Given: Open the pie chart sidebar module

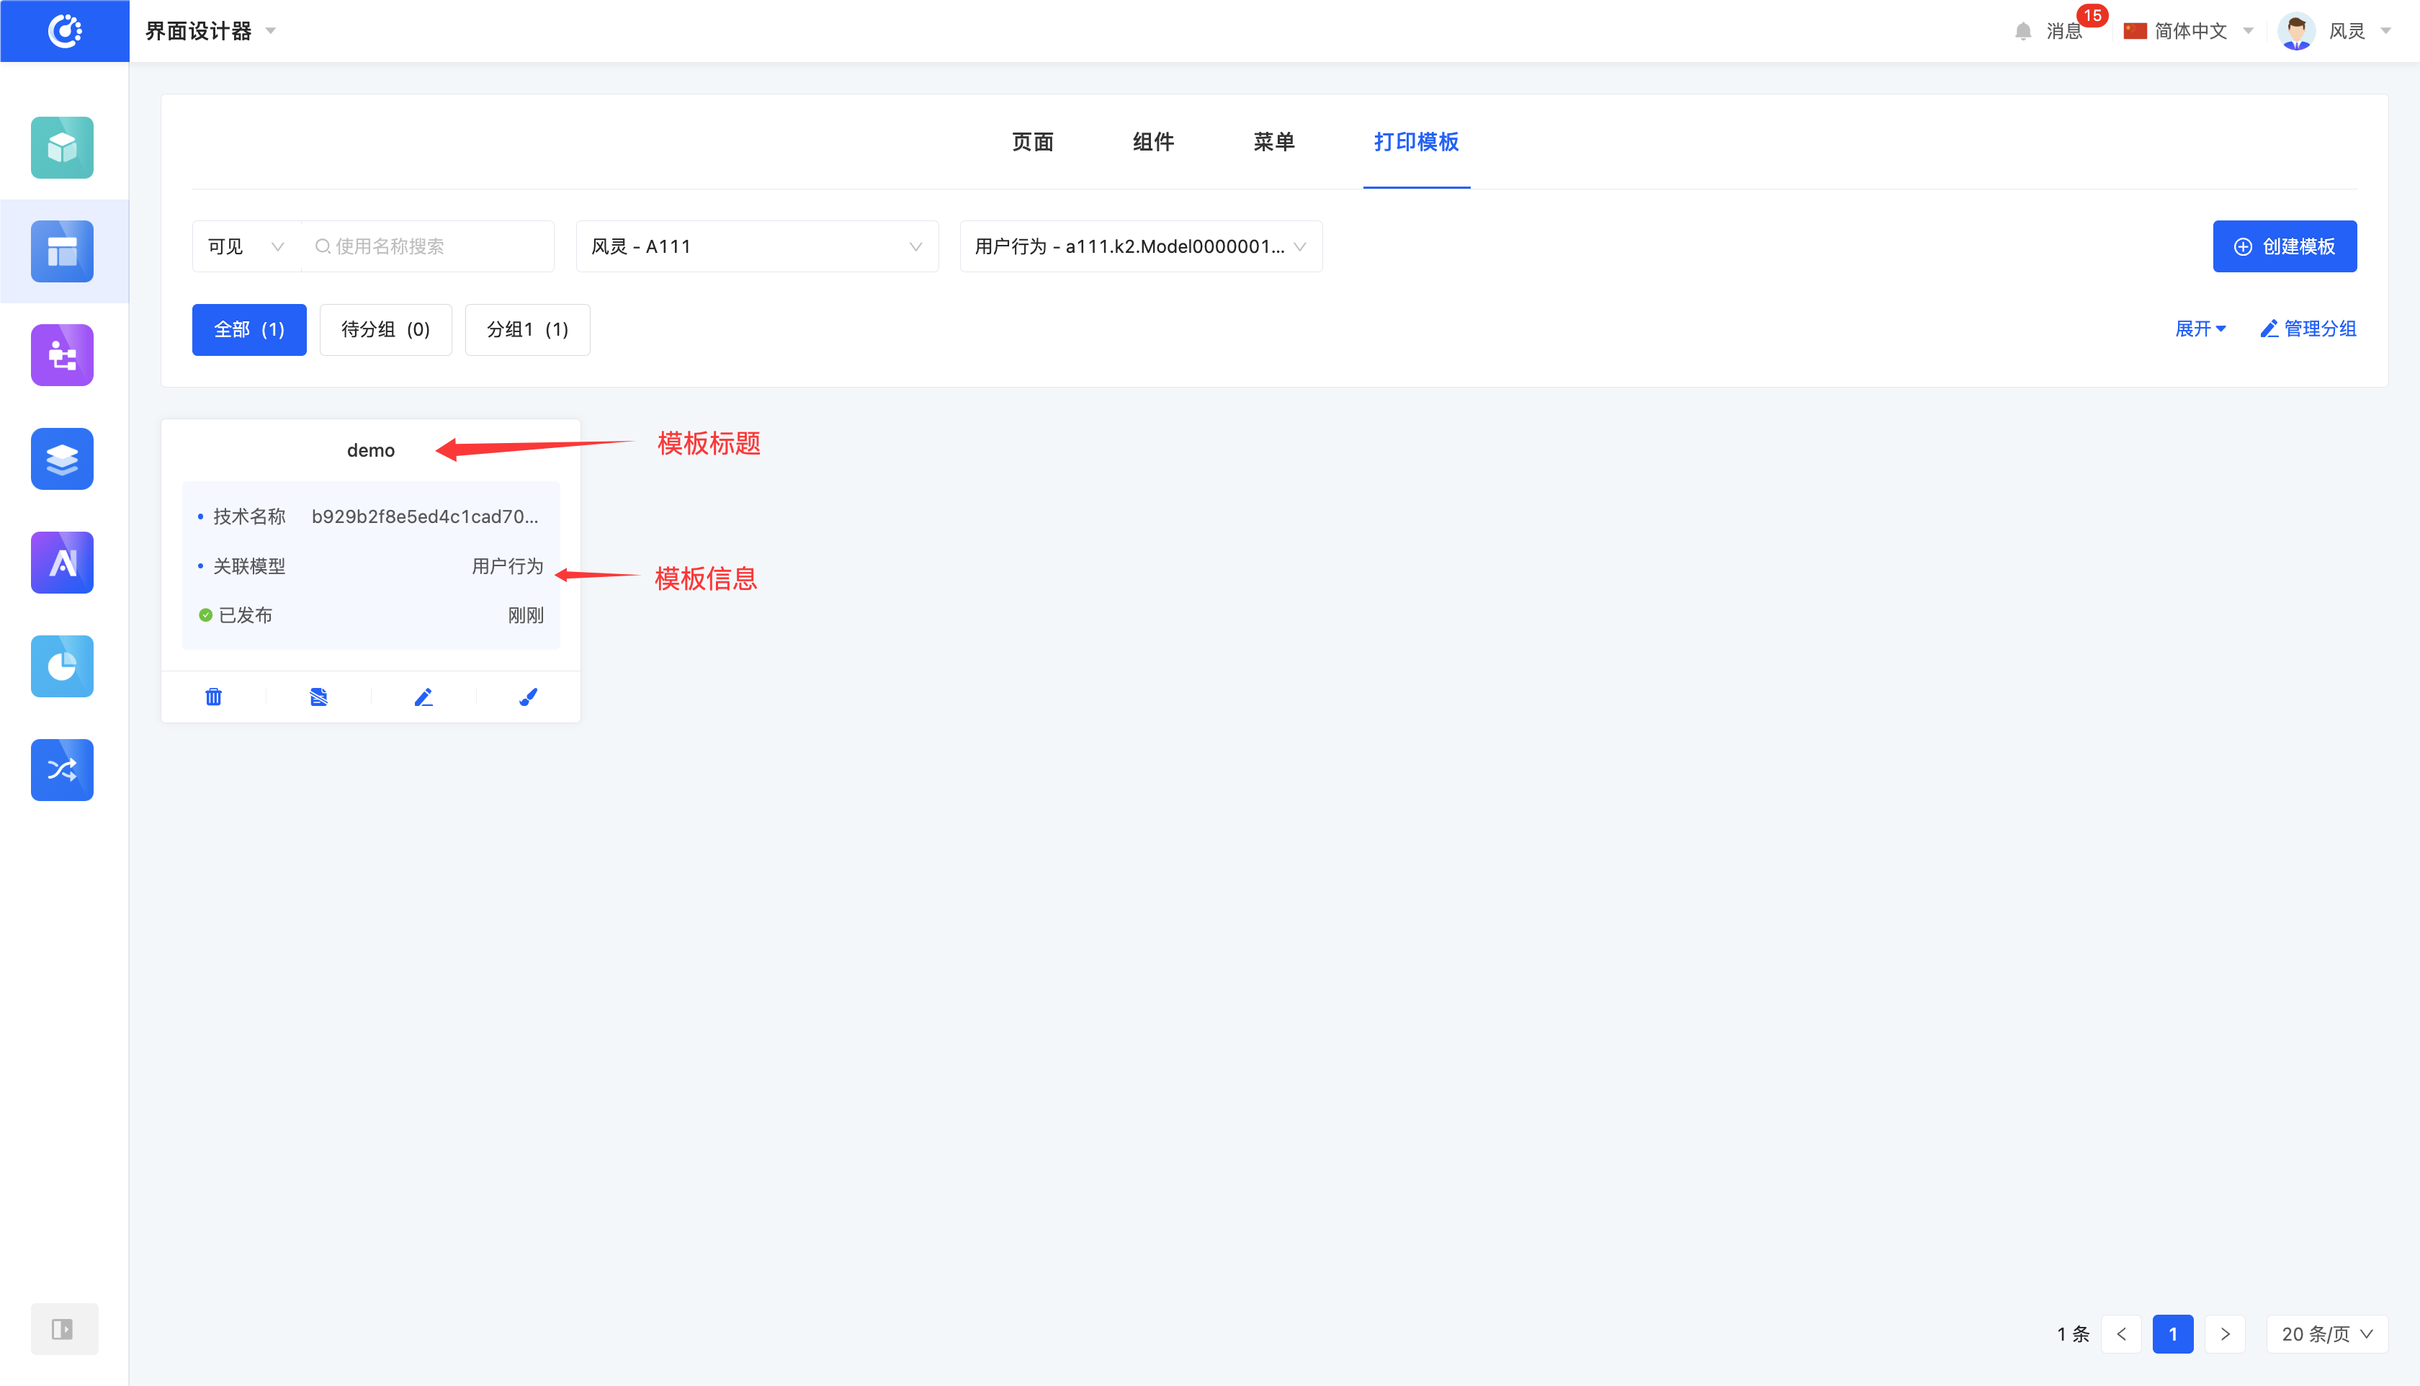Looking at the screenshot, I should 62,666.
